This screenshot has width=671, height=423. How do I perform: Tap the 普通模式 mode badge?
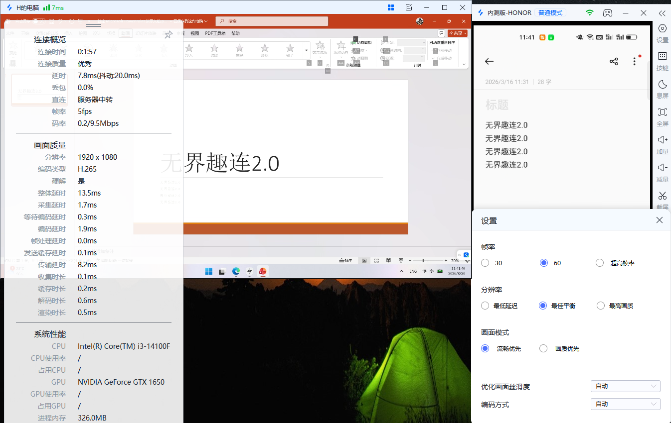coord(550,12)
